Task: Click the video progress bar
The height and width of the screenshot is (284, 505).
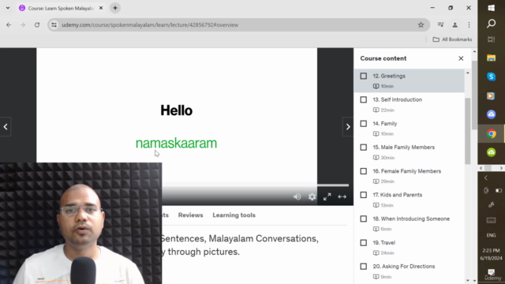Action: click(255, 185)
